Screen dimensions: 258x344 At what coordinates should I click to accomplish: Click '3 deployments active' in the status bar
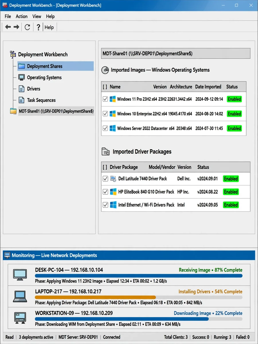click(x=36, y=337)
